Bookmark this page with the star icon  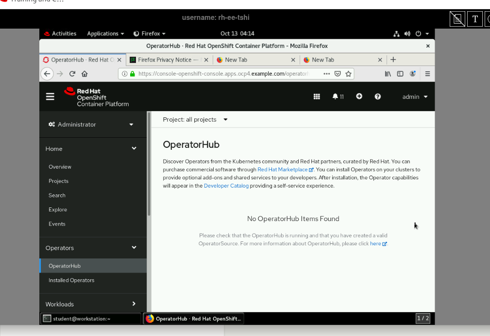click(348, 74)
